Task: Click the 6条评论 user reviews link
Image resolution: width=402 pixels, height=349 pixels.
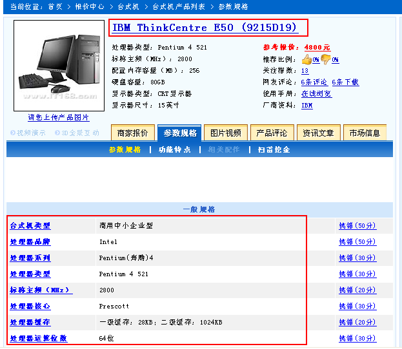Action: pos(314,82)
